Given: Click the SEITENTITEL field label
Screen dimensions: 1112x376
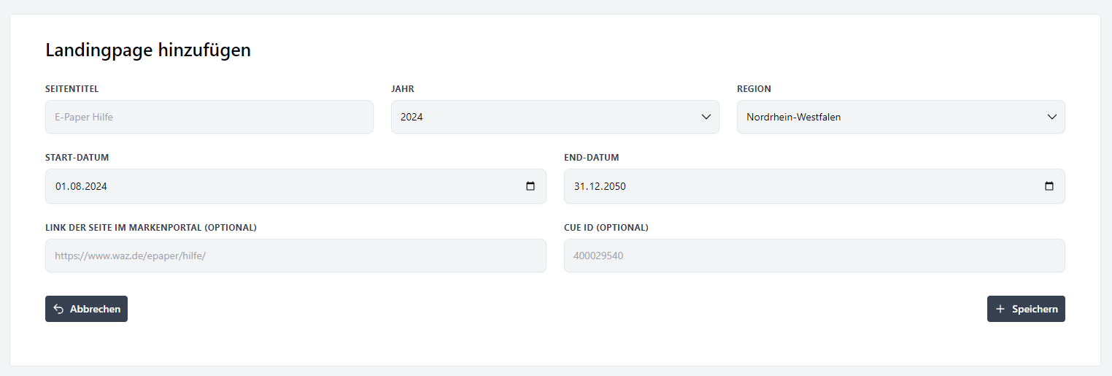Looking at the screenshot, I should pos(72,89).
